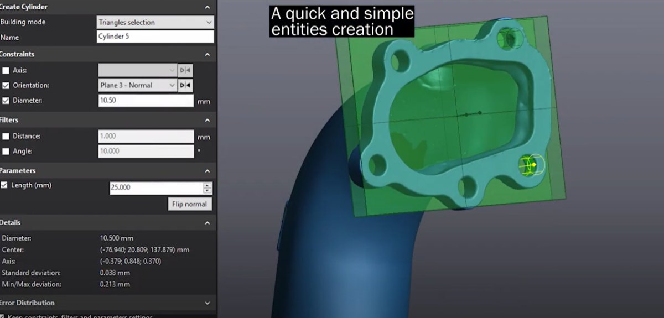Uncheck the Orientation constraint checkbox

(x=6, y=86)
